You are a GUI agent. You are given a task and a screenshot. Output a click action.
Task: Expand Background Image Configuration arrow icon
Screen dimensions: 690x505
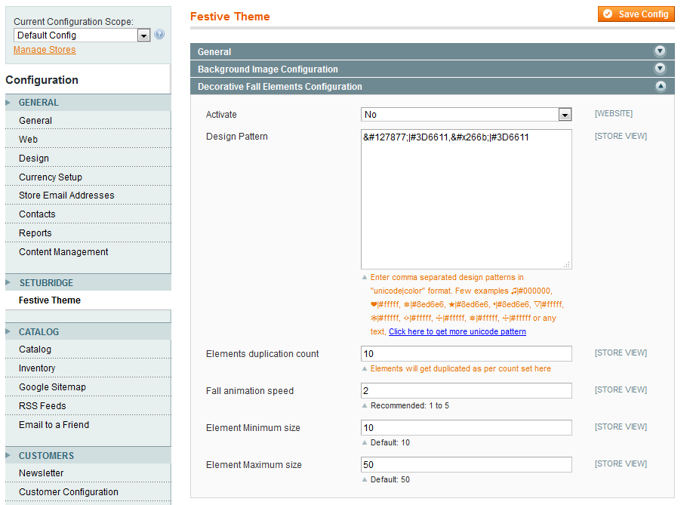[x=660, y=69]
